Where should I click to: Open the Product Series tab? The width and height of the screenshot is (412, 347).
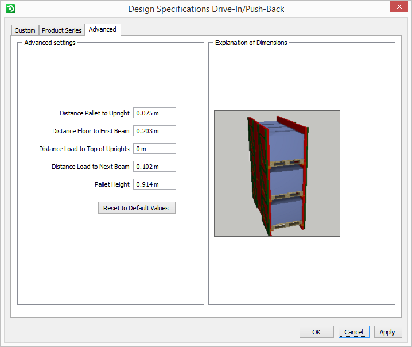[62, 30]
